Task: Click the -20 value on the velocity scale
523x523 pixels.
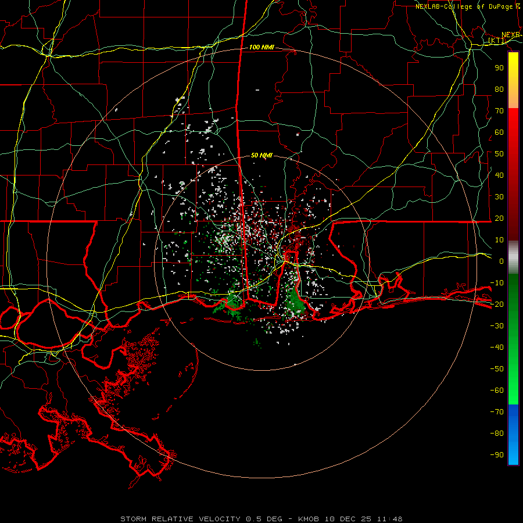Action: click(x=497, y=305)
